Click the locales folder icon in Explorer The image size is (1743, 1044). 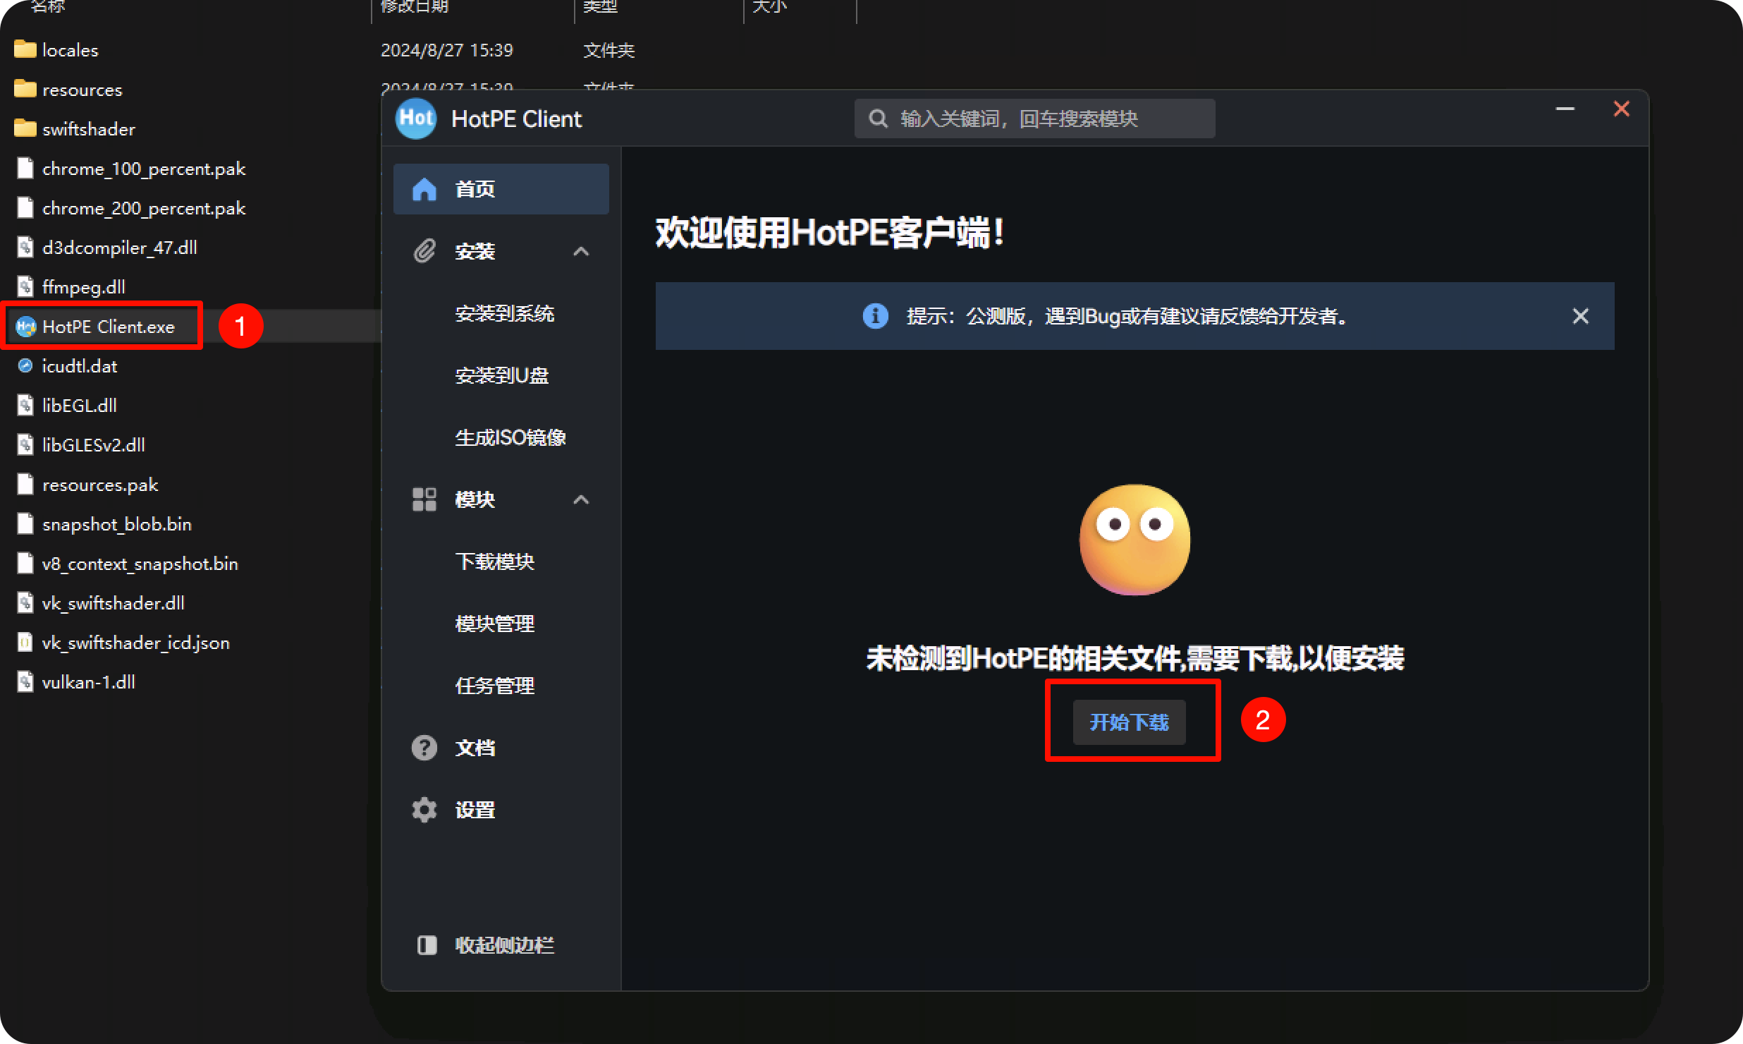[25, 49]
